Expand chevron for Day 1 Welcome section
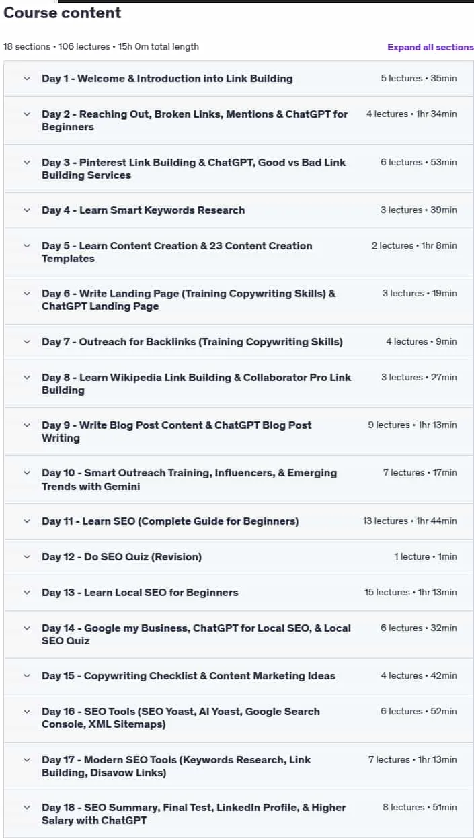This screenshot has height=838, width=474. (27, 78)
